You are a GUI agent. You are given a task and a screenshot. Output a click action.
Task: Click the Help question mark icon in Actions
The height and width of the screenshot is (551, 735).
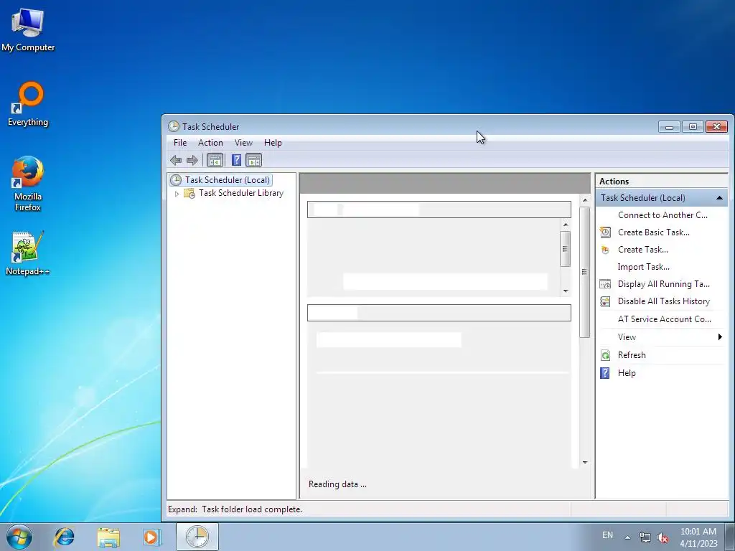(605, 373)
